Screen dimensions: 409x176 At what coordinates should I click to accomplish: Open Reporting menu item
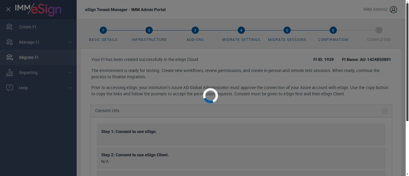point(38,73)
